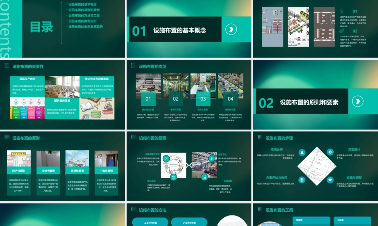The width and height of the screenshot is (378, 226).
Task: Click the classroom photo in the 重要性 slide
Action: [x=62, y=87]
